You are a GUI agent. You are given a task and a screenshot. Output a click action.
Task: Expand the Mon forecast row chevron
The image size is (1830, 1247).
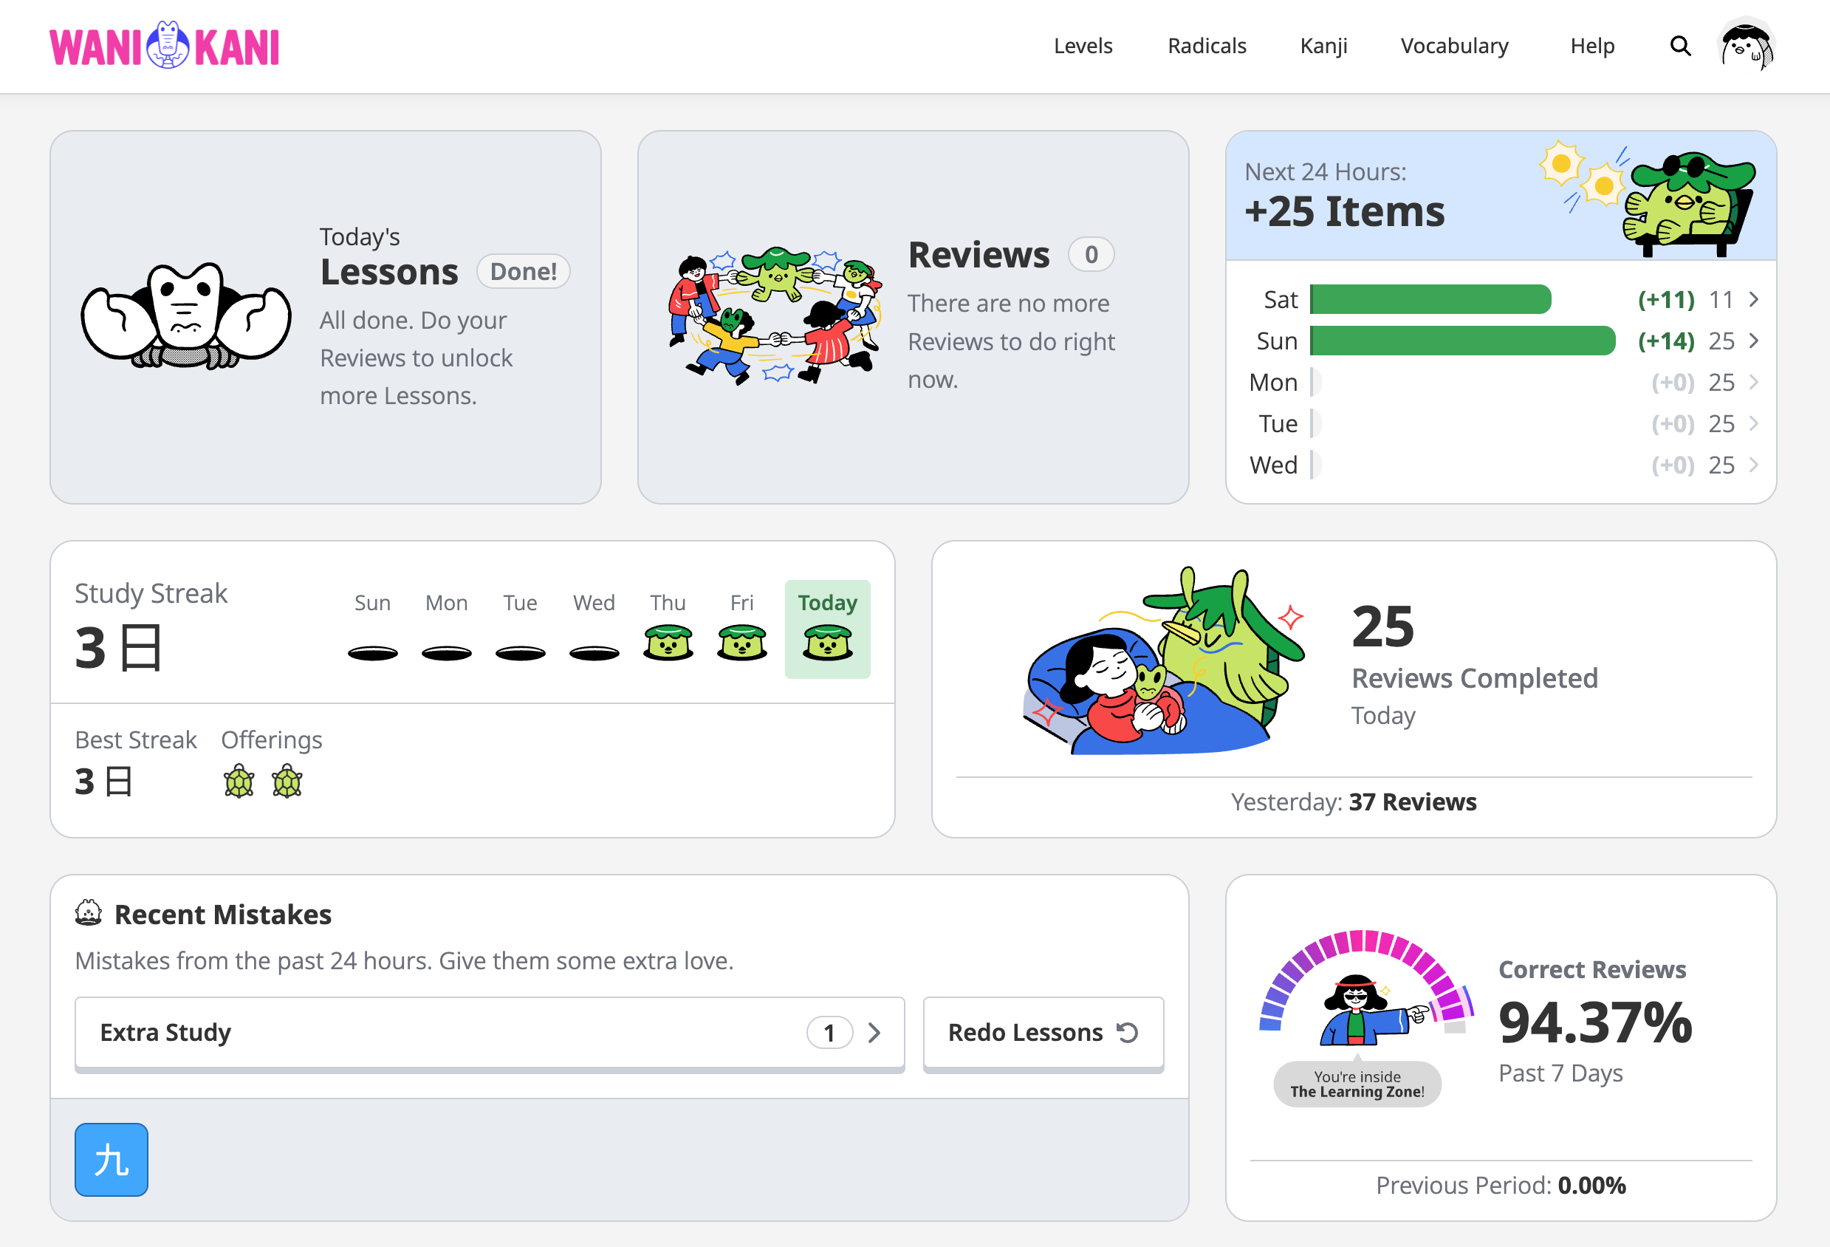pyautogui.click(x=1754, y=382)
